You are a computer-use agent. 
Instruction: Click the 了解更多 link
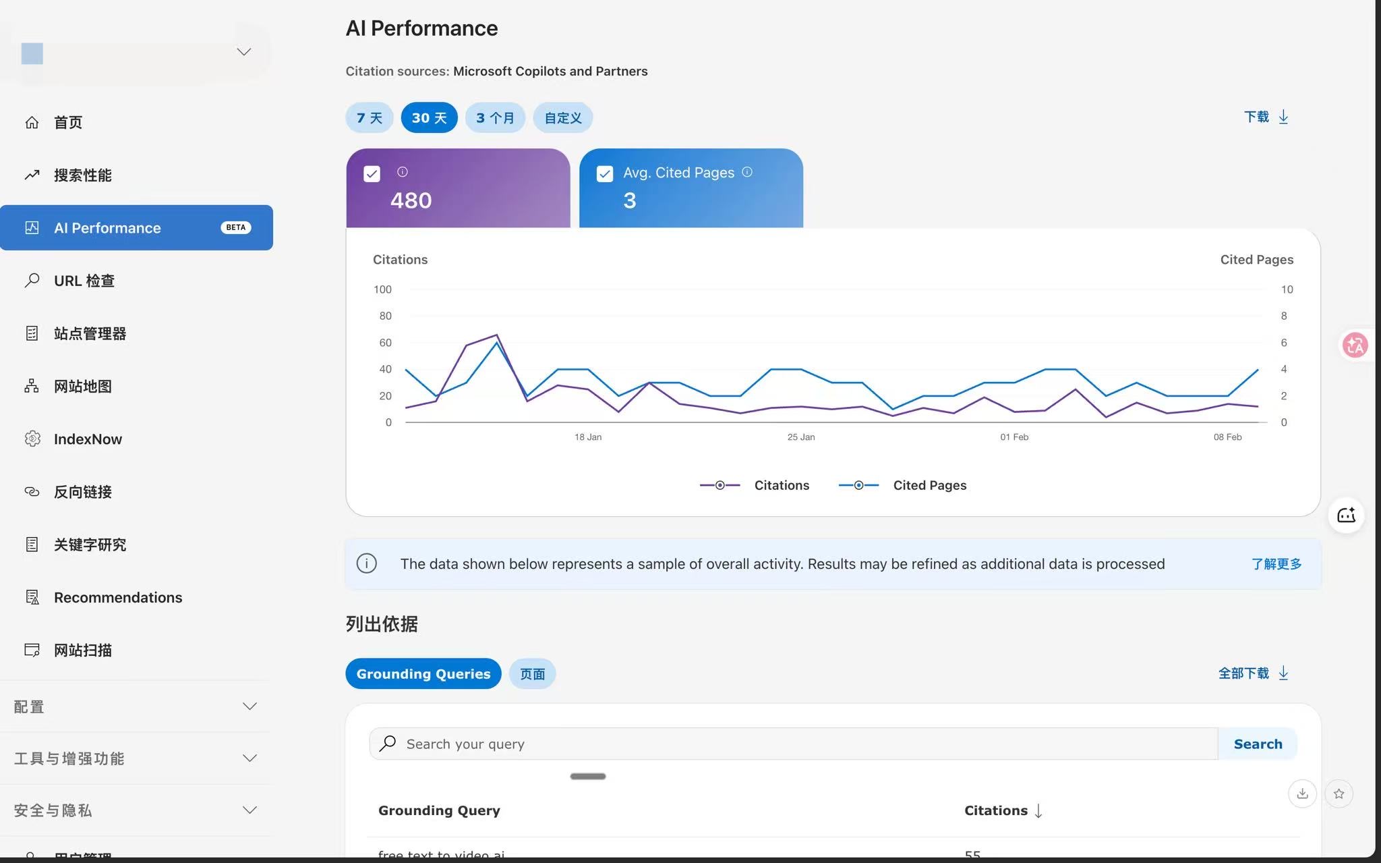1276,563
